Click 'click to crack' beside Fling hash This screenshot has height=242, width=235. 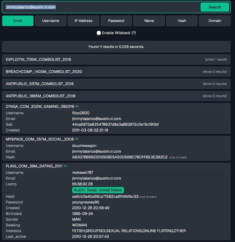[148, 197]
